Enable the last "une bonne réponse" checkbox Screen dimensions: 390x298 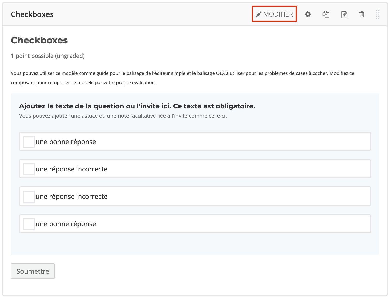pos(28,224)
